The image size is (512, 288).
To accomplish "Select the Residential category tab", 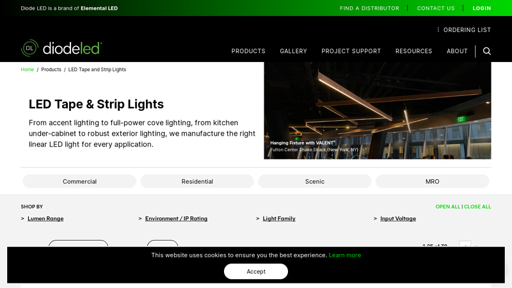I will [197, 181].
